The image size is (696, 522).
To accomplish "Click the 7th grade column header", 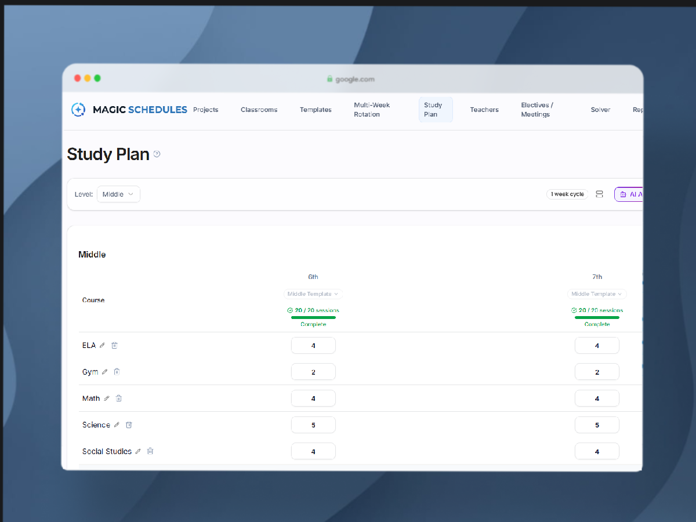I will click(597, 277).
